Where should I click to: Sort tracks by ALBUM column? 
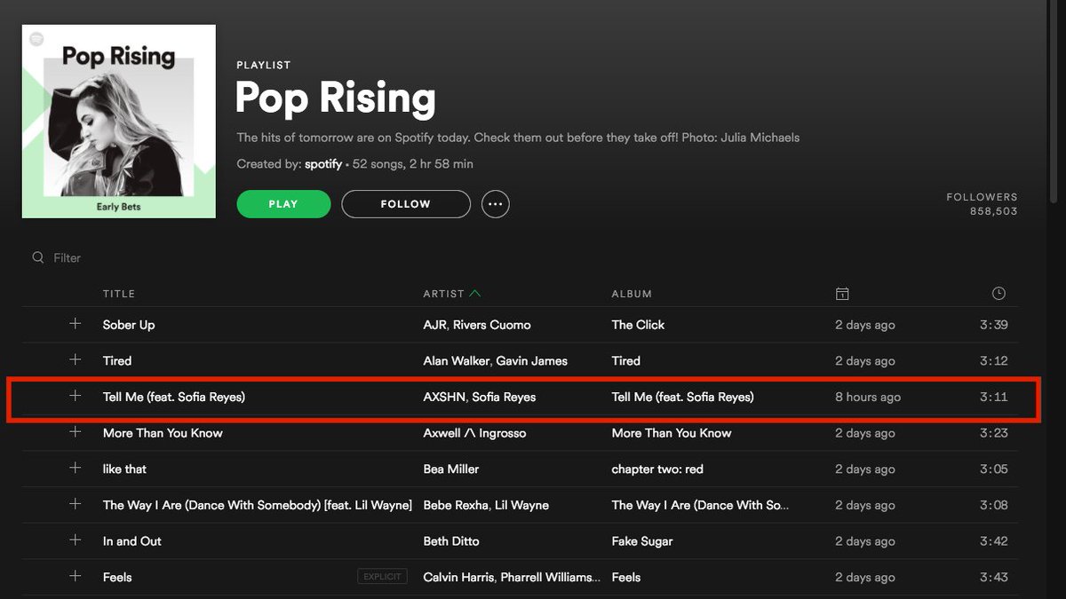coord(631,293)
